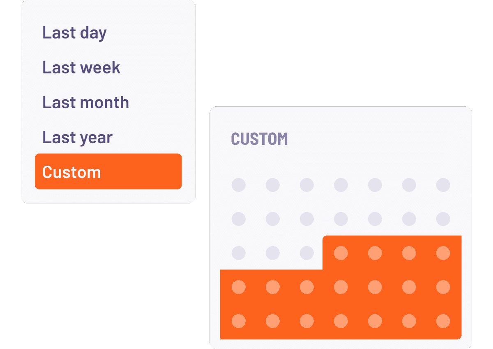Click last dot in bottom calendar row

click(x=443, y=321)
